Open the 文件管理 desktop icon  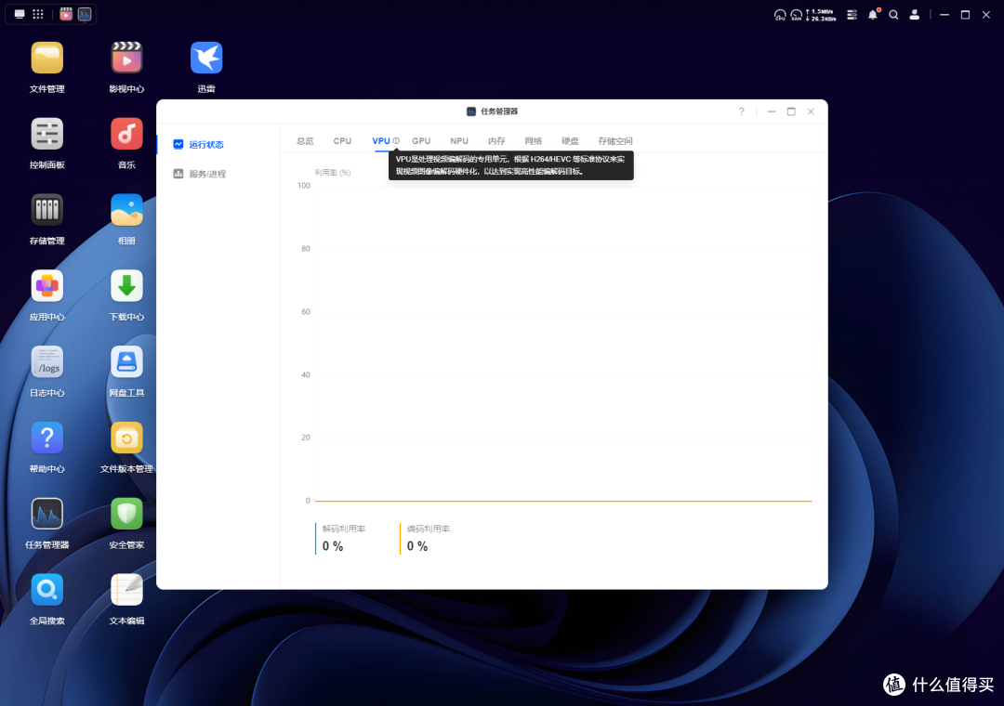click(x=46, y=59)
